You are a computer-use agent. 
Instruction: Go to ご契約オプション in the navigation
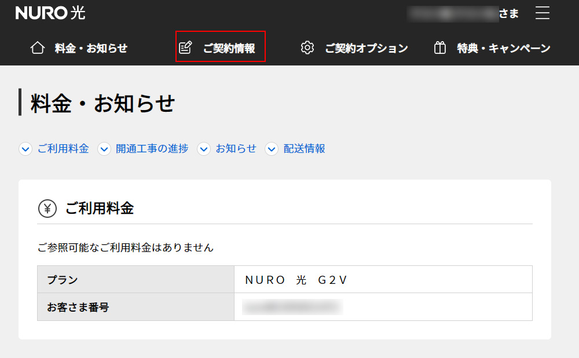click(366, 48)
